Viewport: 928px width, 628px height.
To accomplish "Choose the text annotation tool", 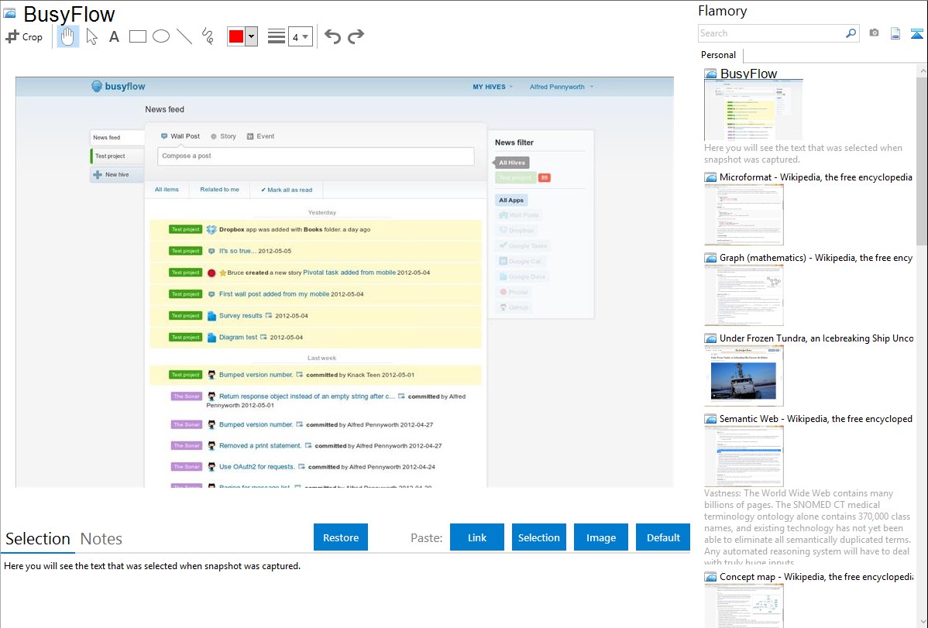I will [114, 36].
